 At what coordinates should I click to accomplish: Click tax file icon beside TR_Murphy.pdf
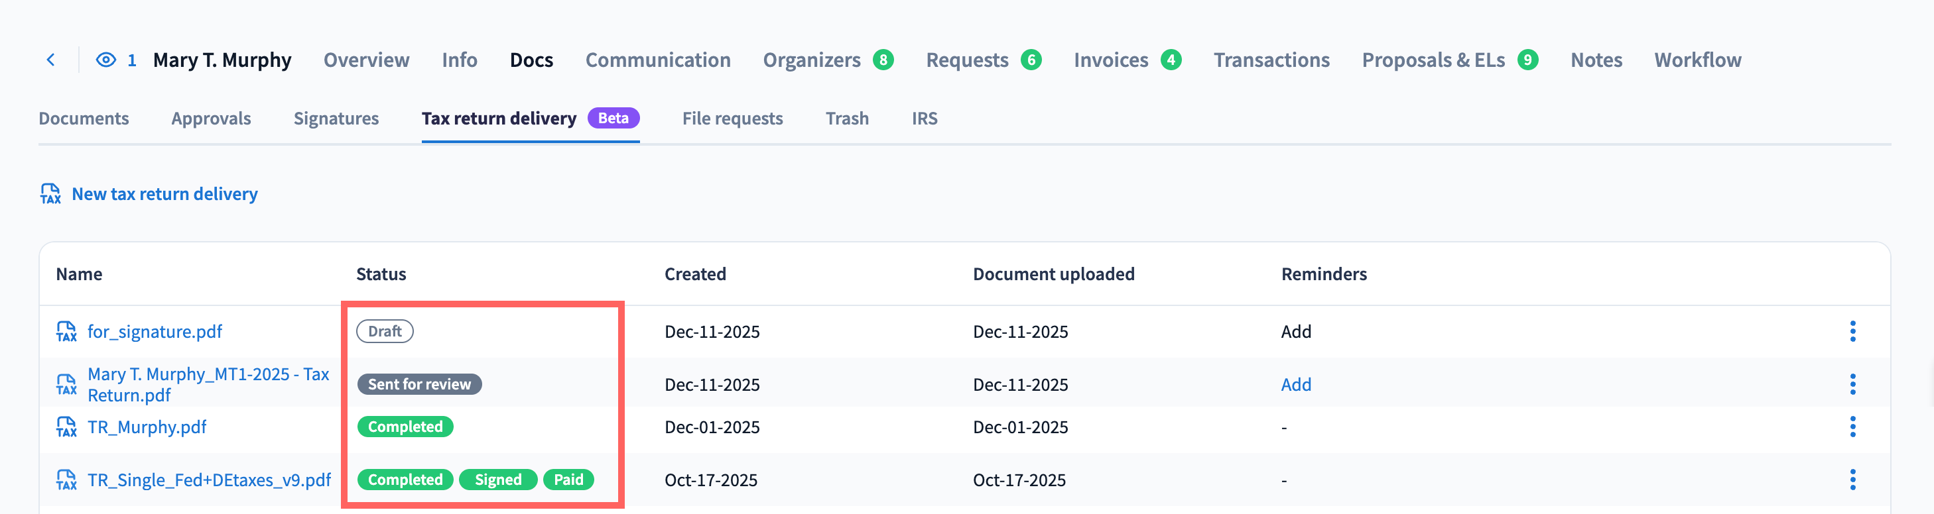coord(67,427)
